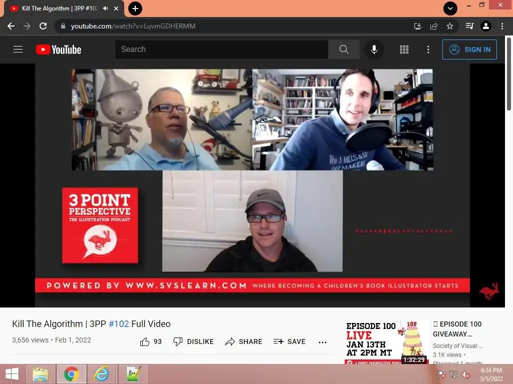
Task: Open more actions ellipsis under video
Action: click(323, 342)
